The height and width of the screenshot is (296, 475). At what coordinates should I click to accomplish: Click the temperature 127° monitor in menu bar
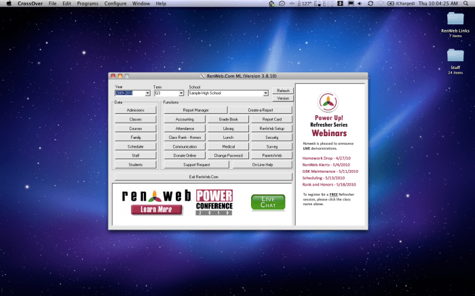pyautogui.click(x=305, y=3)
